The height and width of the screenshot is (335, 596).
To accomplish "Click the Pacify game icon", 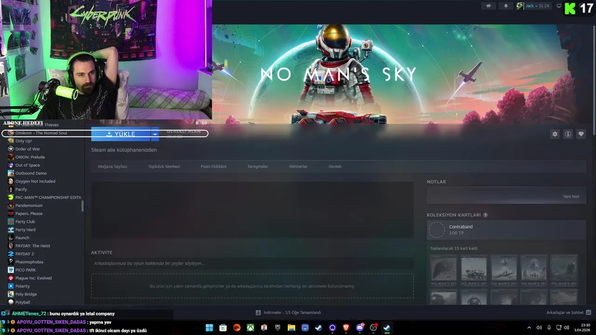I will click(x=11, y=189).
